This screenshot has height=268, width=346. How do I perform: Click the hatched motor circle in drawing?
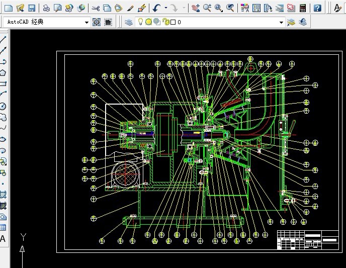click(x=126, y=174)
